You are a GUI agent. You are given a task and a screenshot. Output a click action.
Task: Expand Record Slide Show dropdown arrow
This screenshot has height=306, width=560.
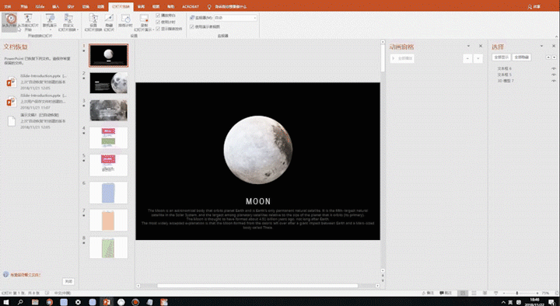(x=153, y=30)
